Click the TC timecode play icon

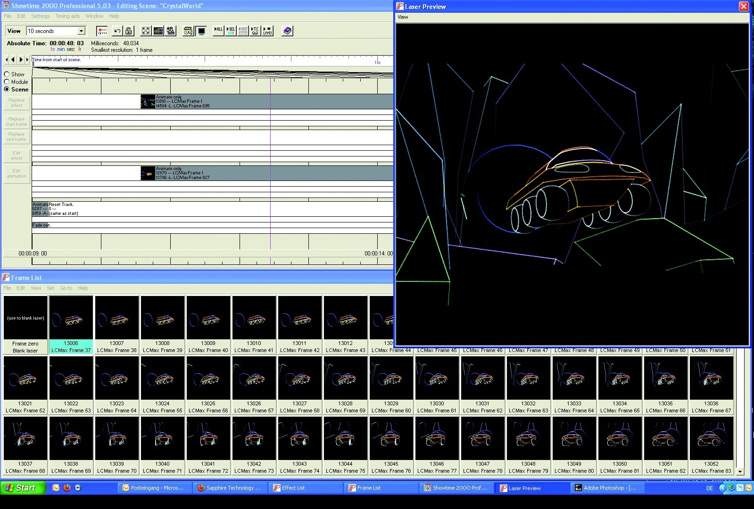(x=255, y=31)
